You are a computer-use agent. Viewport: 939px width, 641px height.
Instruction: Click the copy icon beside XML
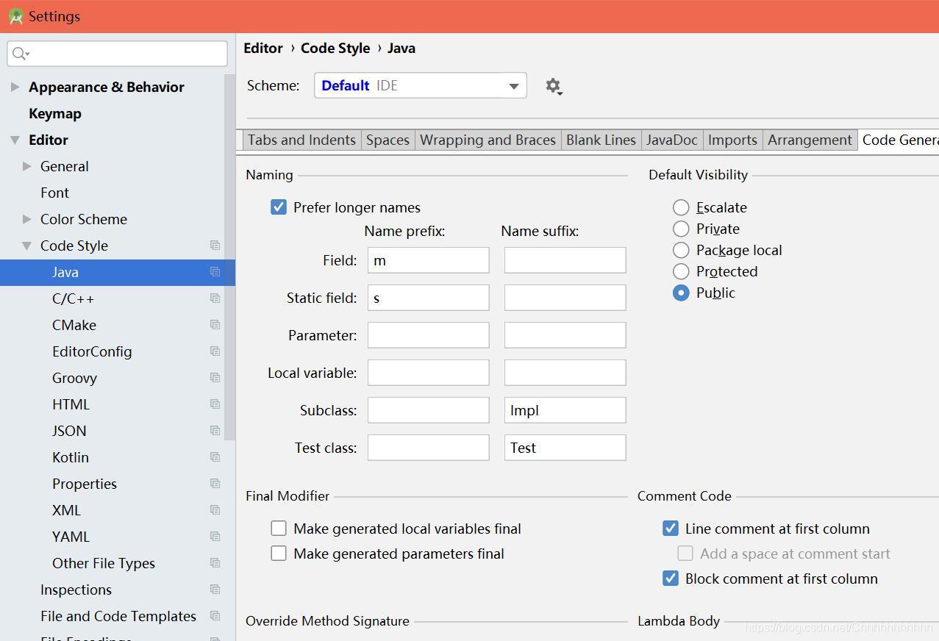pos(215,510)
